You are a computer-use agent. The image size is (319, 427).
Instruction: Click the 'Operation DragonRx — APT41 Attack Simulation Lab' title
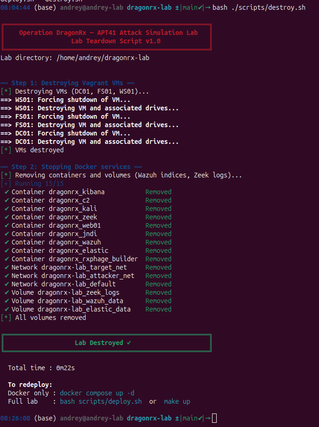108,33
